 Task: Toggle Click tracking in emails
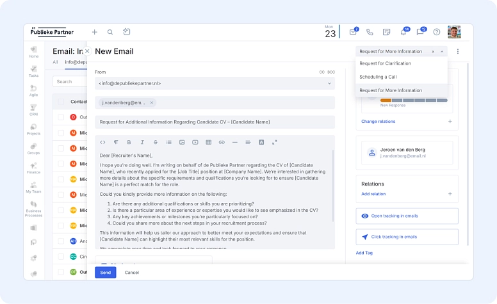coord(407,237)
